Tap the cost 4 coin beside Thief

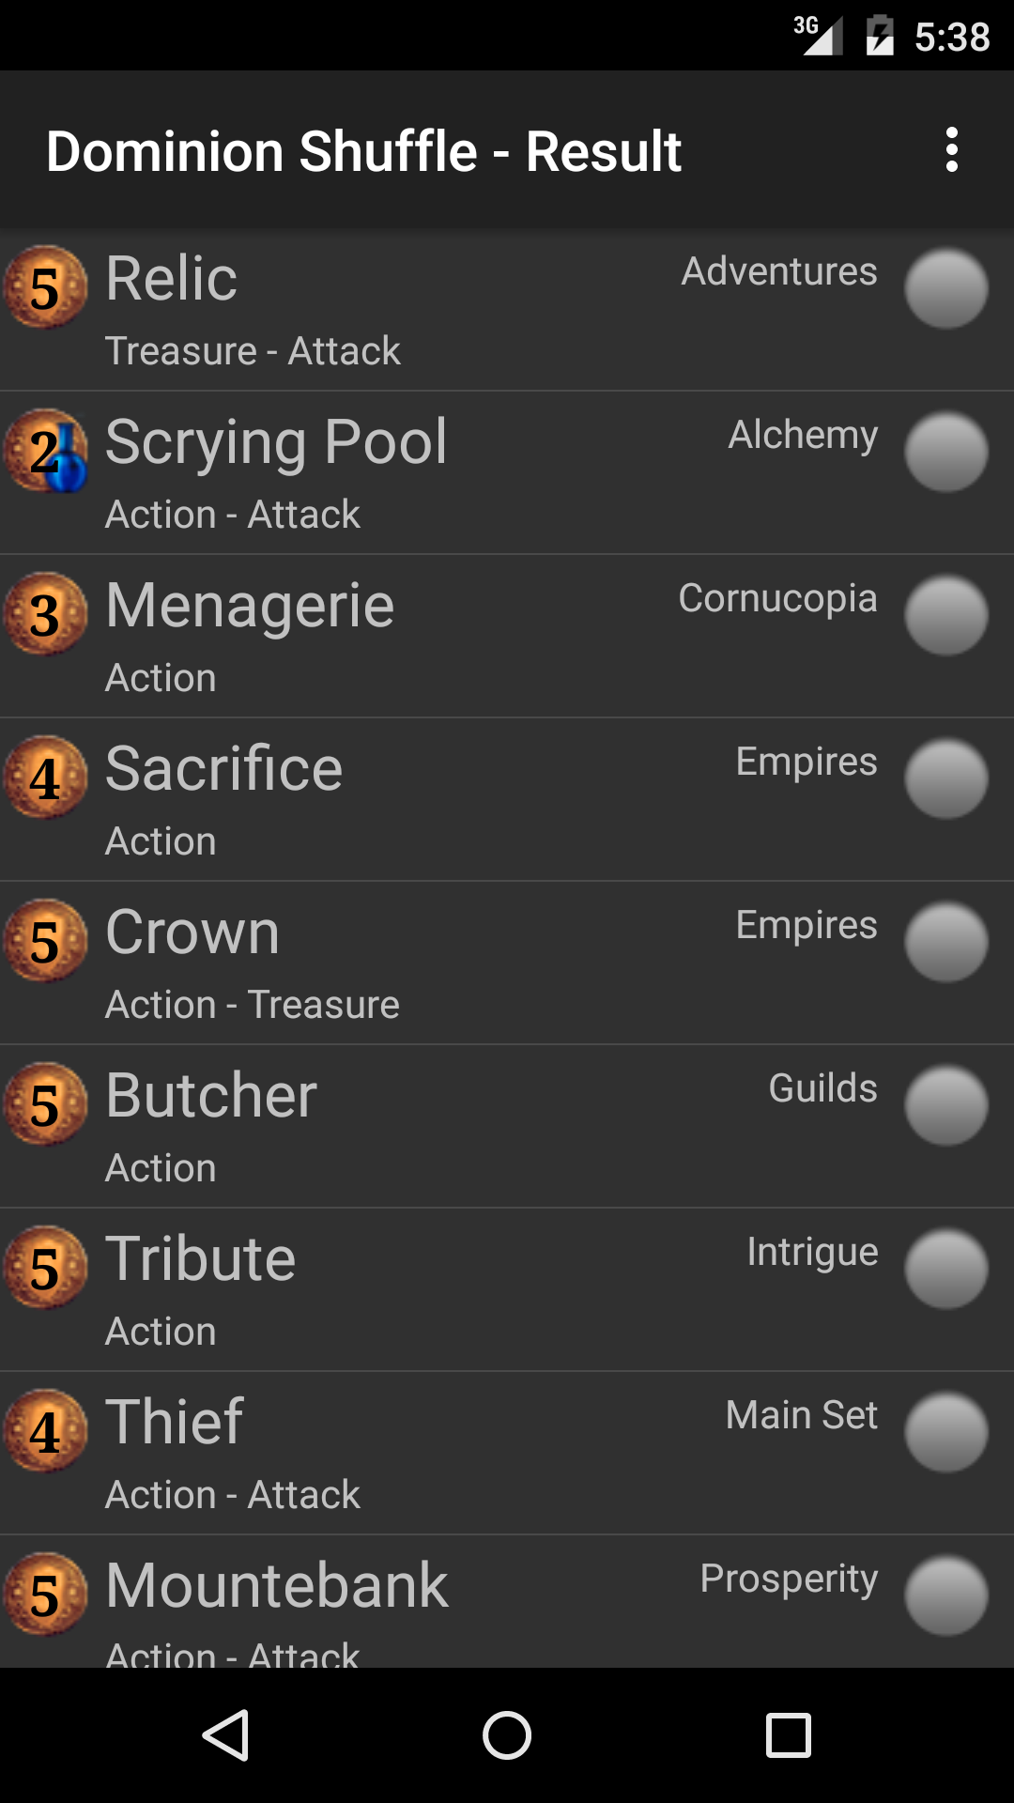(45, 1431)
